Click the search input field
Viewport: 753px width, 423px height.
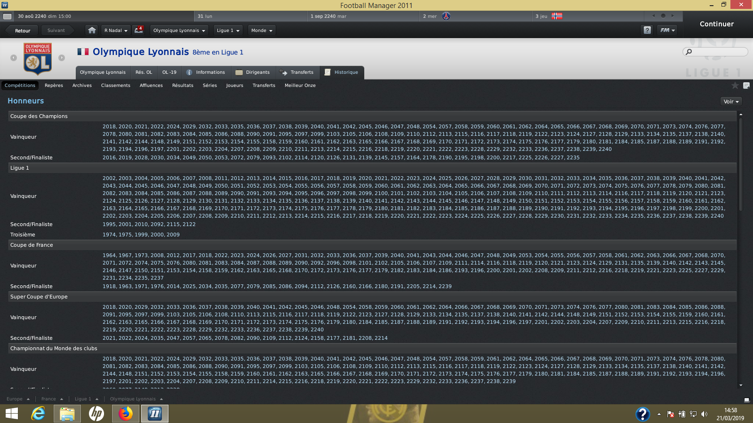pos(715,52)
